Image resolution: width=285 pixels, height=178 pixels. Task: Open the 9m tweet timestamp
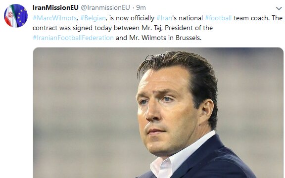click(x=141, y=7)
